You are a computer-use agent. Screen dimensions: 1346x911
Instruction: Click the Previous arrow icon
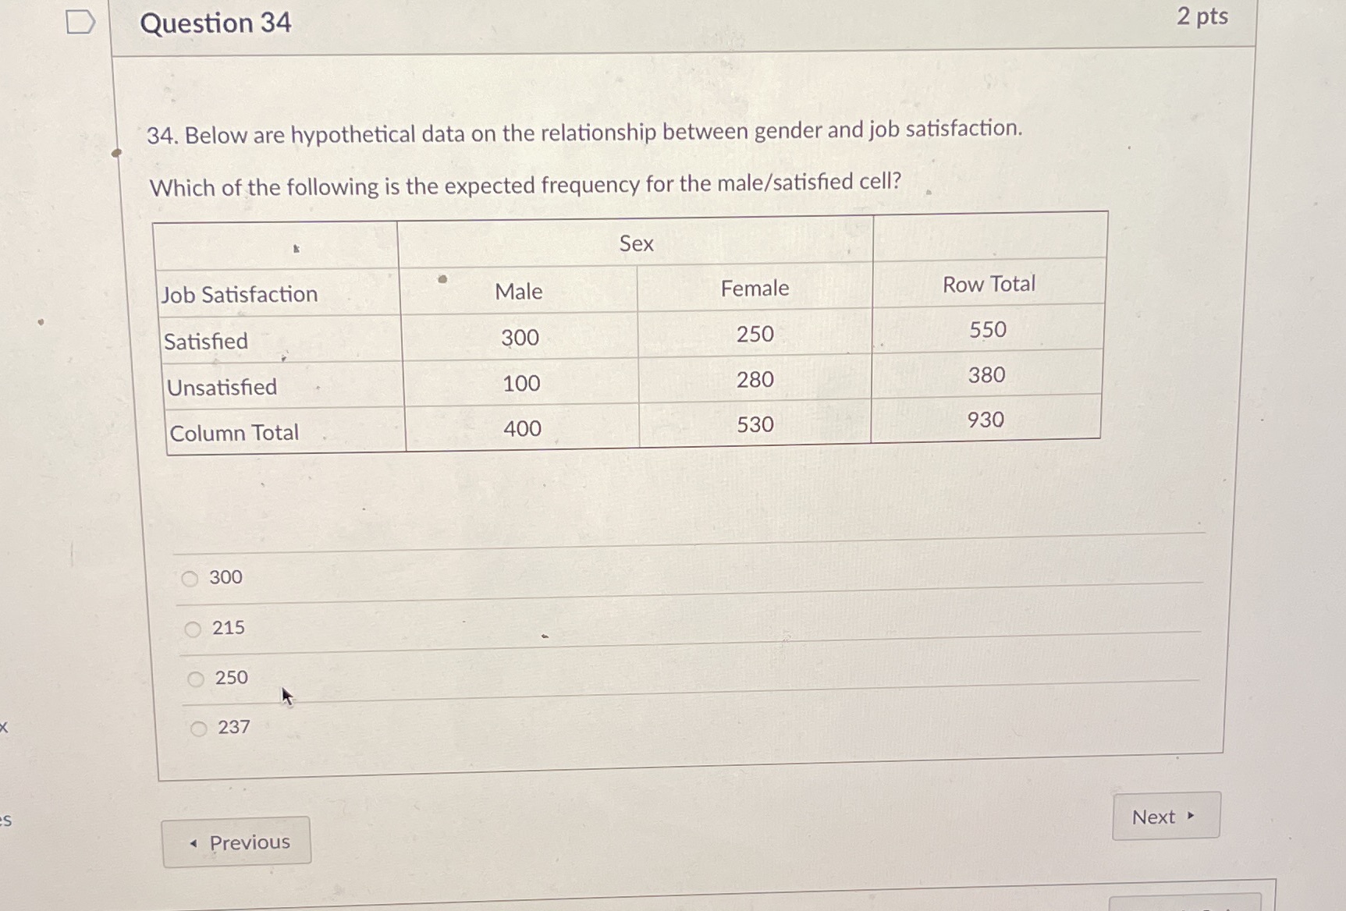coord(192,842)
